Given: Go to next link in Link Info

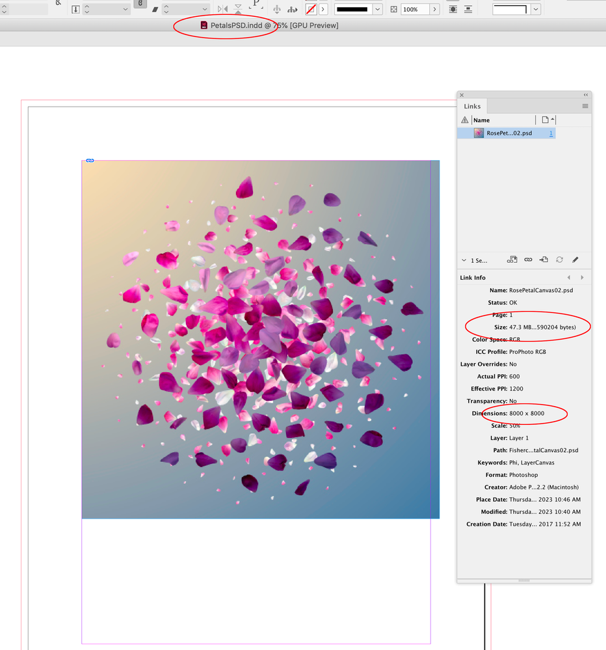Looking at the screenshot, I should 582,277.
